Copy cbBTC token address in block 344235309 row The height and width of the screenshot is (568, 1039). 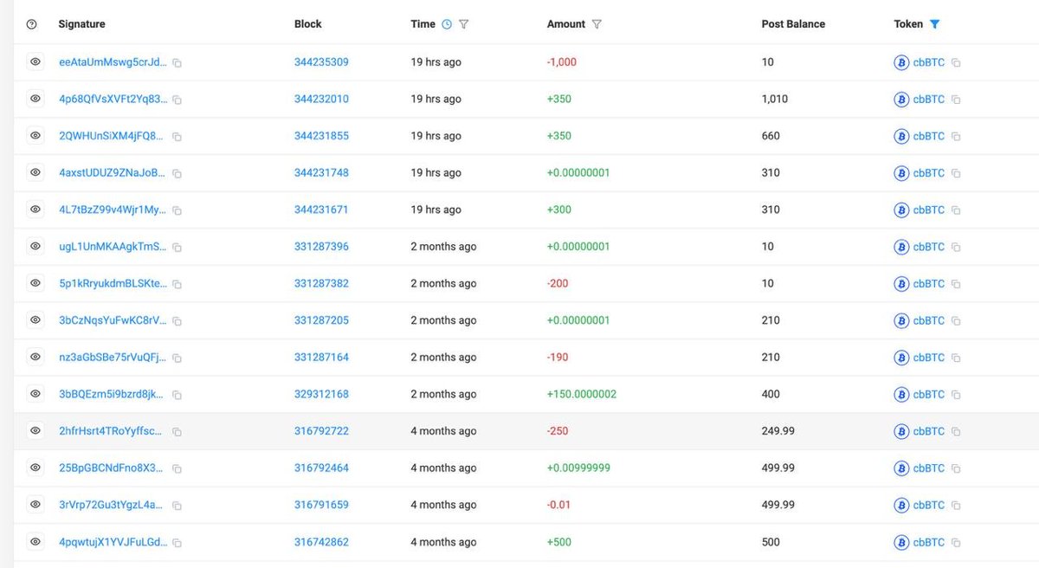point(956,63)
